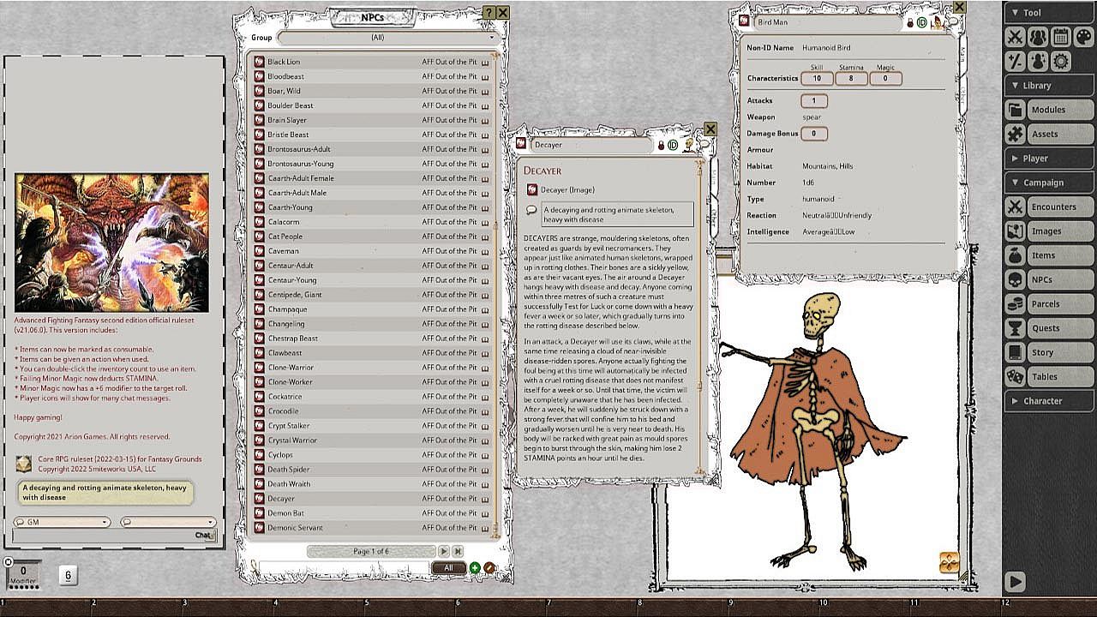Open the Options gear icon

[x=1060, y=61]
